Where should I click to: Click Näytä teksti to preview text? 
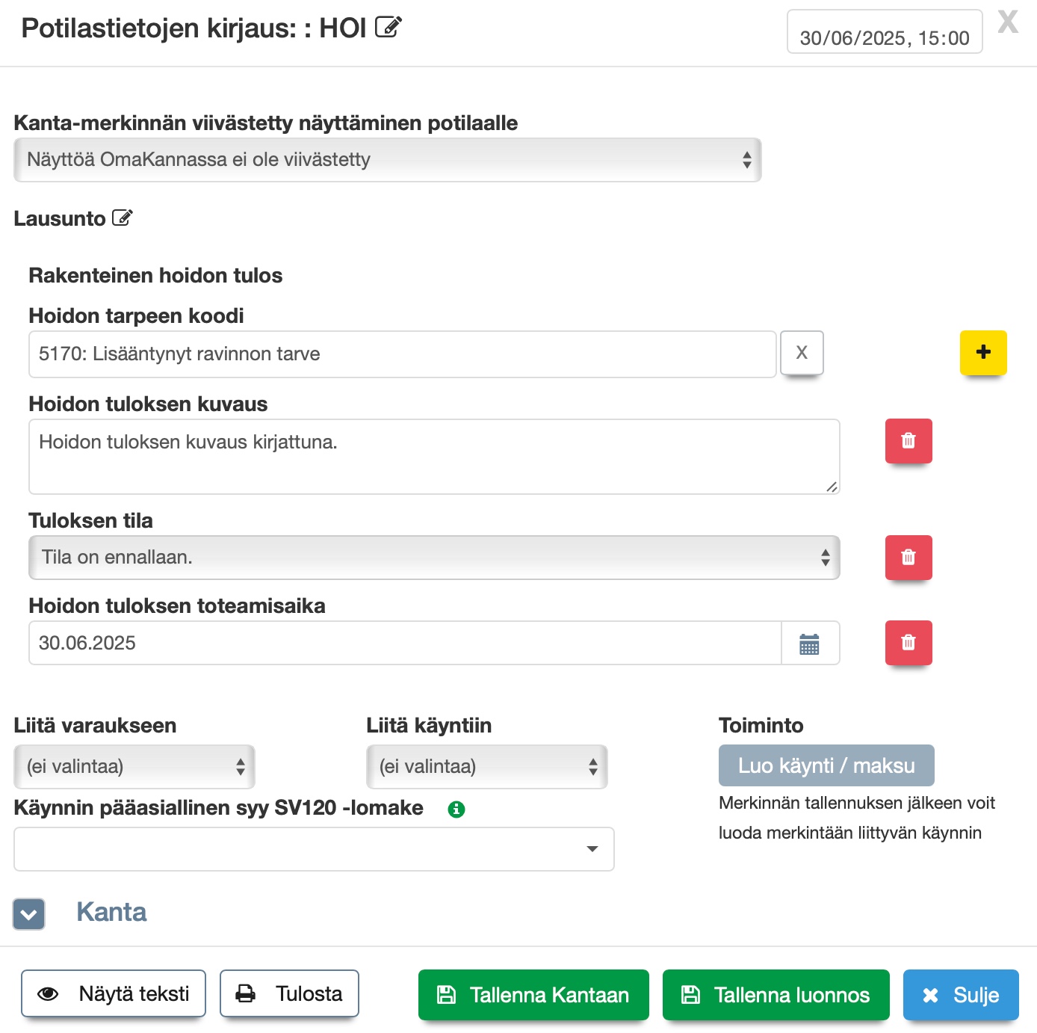tap(114, 994)
